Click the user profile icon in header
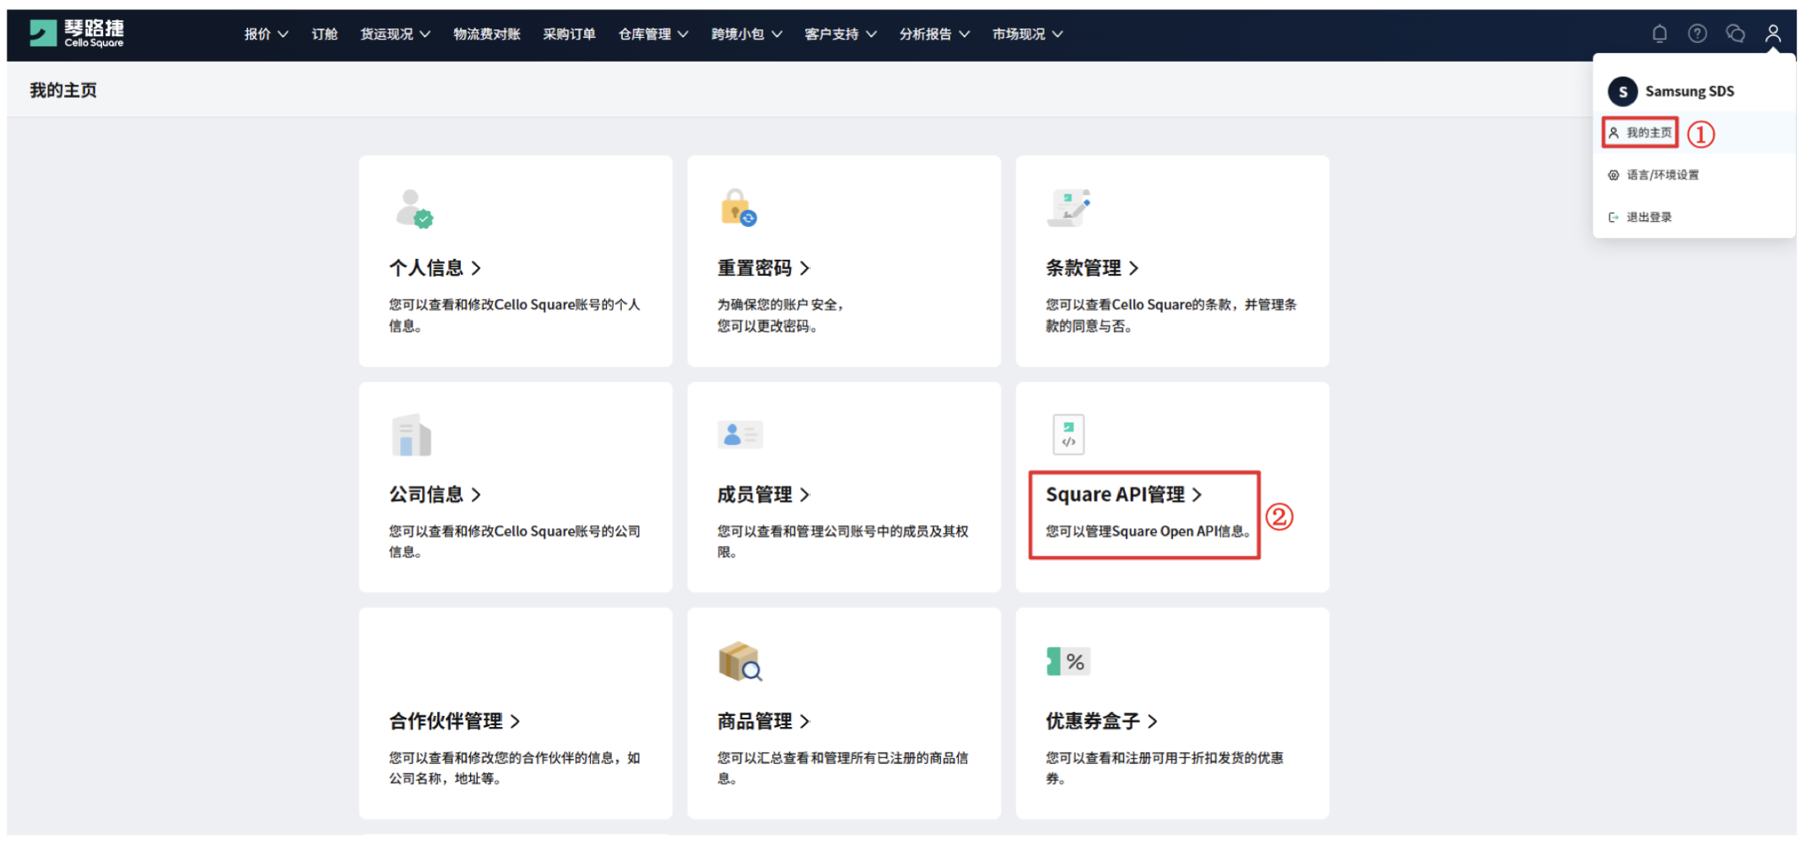This screenshot has height=845, width=1806. click(1773, 34)
